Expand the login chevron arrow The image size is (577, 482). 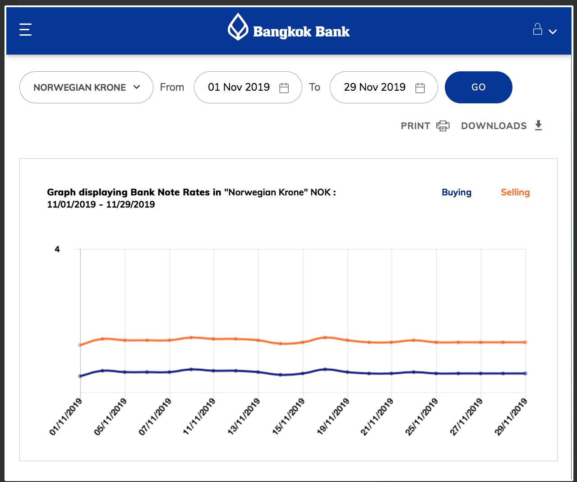[x=553, y=32]
